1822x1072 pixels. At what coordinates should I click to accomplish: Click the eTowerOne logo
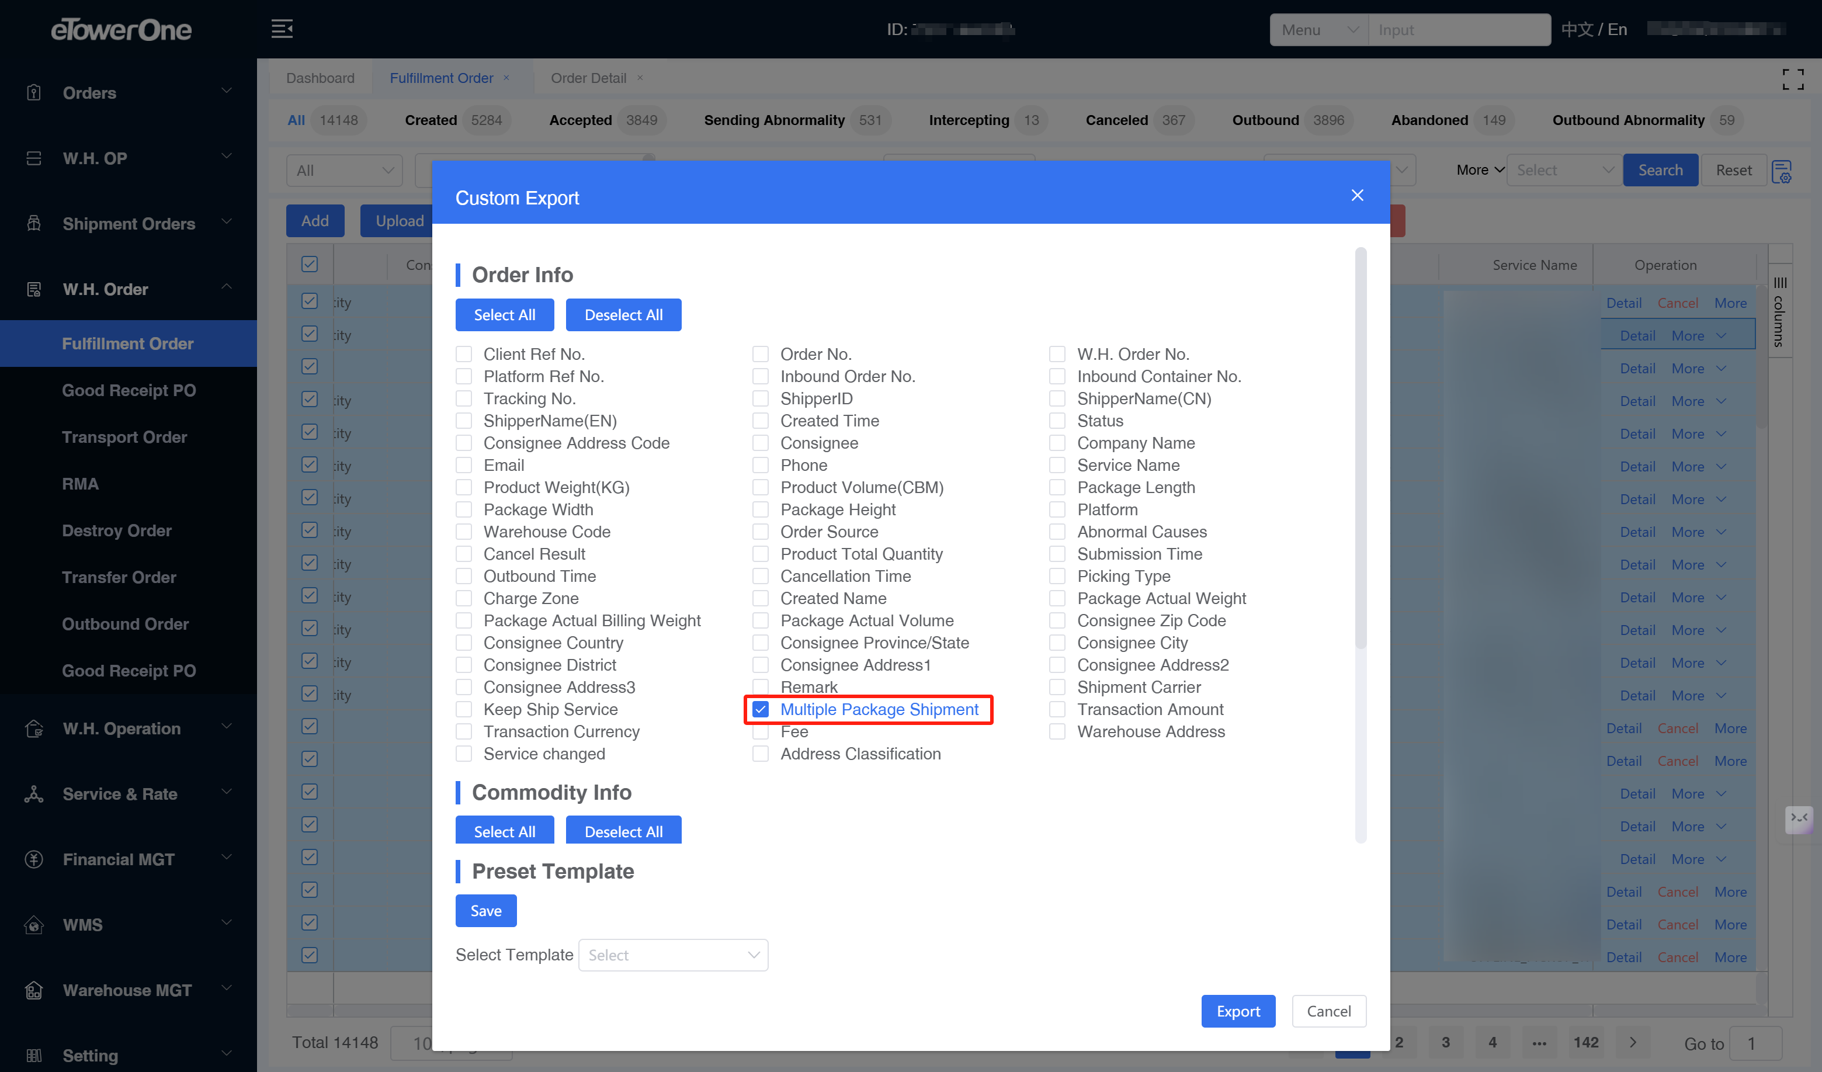(121, 30)
